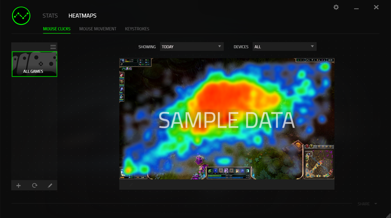Select the Heatmaps section
The width and height of the screenshot is (391, 218).
(82, 16)
